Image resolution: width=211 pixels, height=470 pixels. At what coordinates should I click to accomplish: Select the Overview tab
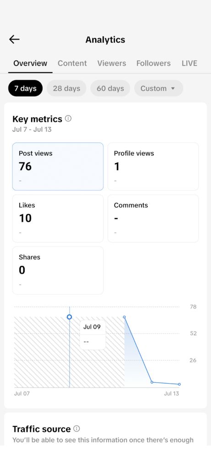pyautogui.click(x=30, y=63)
